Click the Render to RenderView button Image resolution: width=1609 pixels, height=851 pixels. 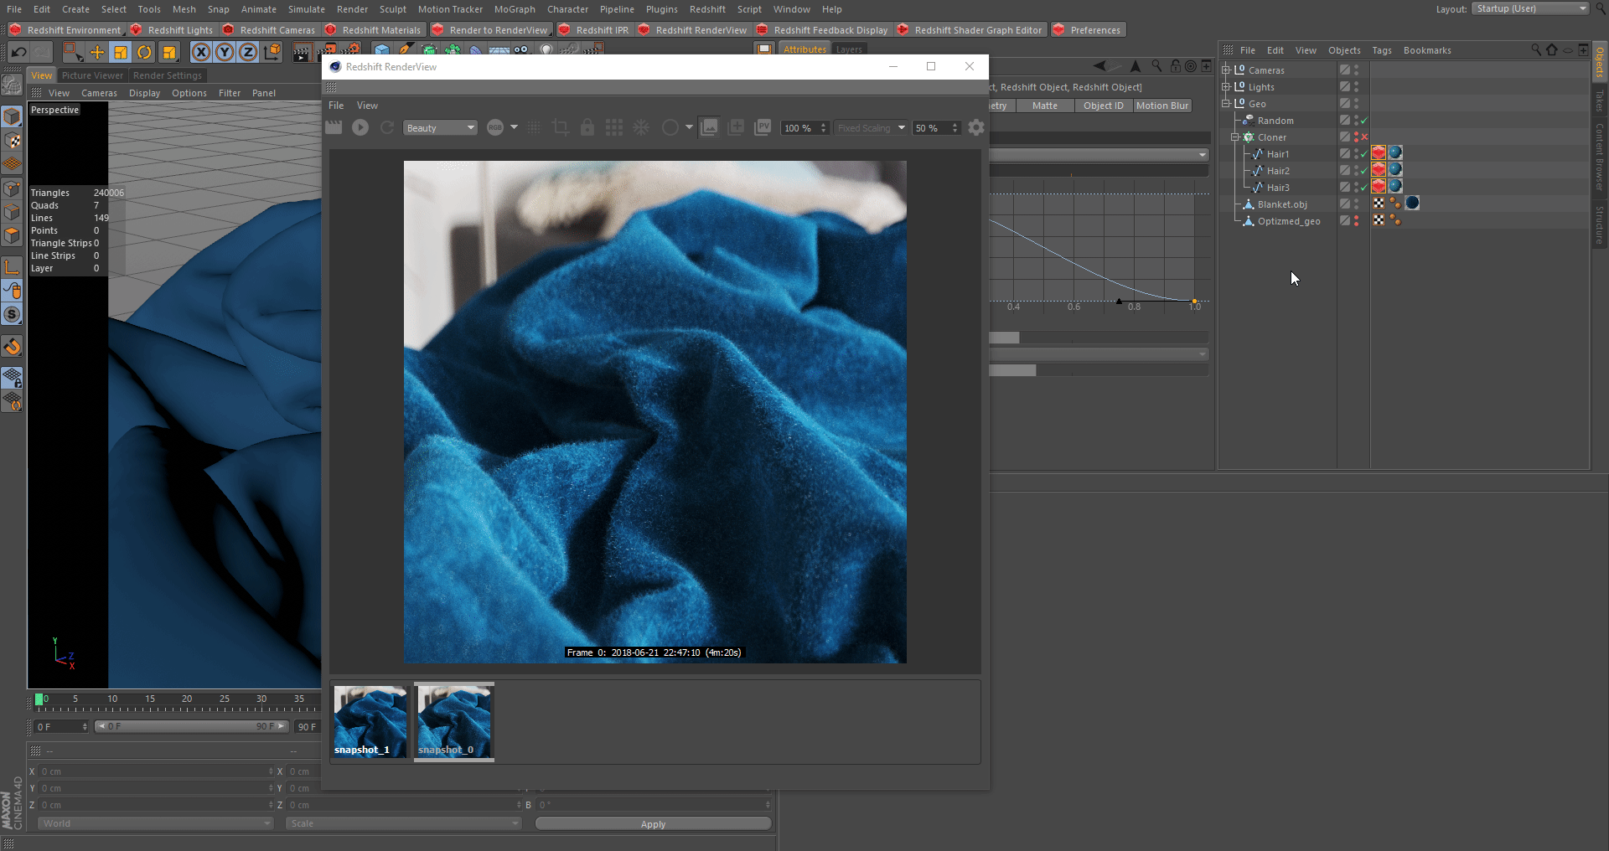(490, 30)
